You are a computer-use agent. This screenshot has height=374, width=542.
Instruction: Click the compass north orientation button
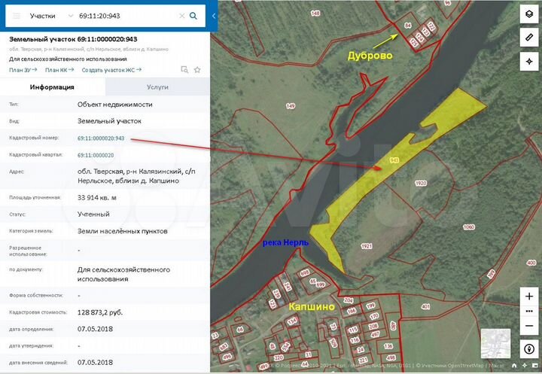click(x=528, y=348)
